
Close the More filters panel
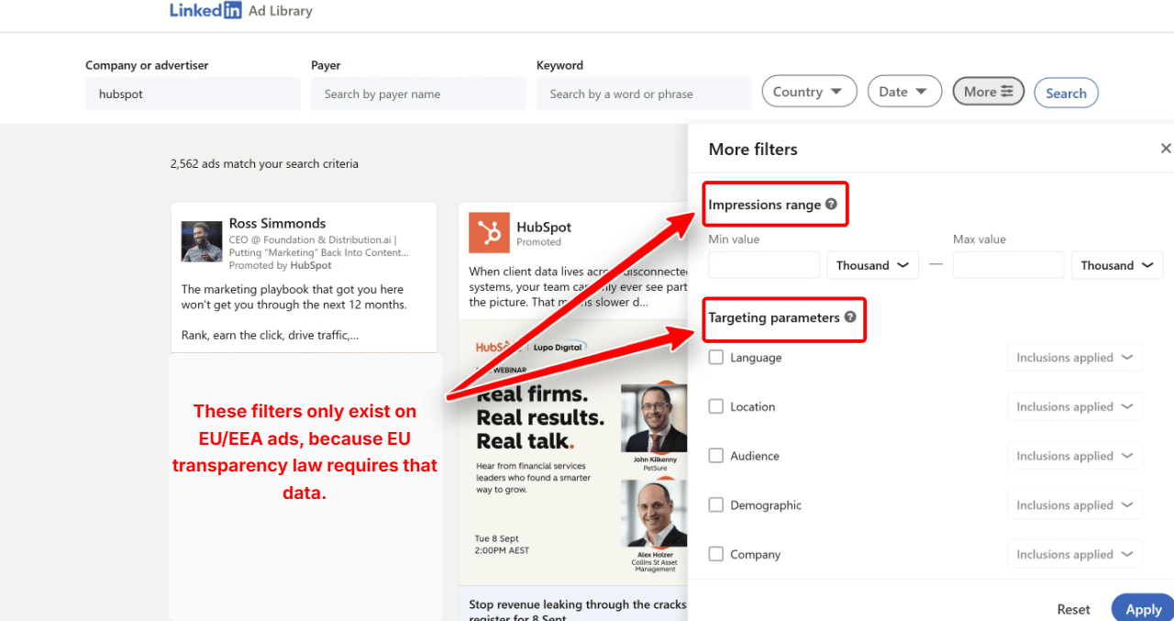pyautogui.click(x=1166, y=149)
